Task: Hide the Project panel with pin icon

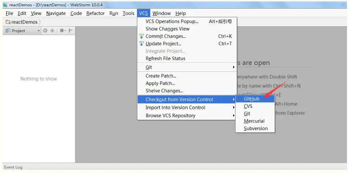Action: (x=71, y=31)
